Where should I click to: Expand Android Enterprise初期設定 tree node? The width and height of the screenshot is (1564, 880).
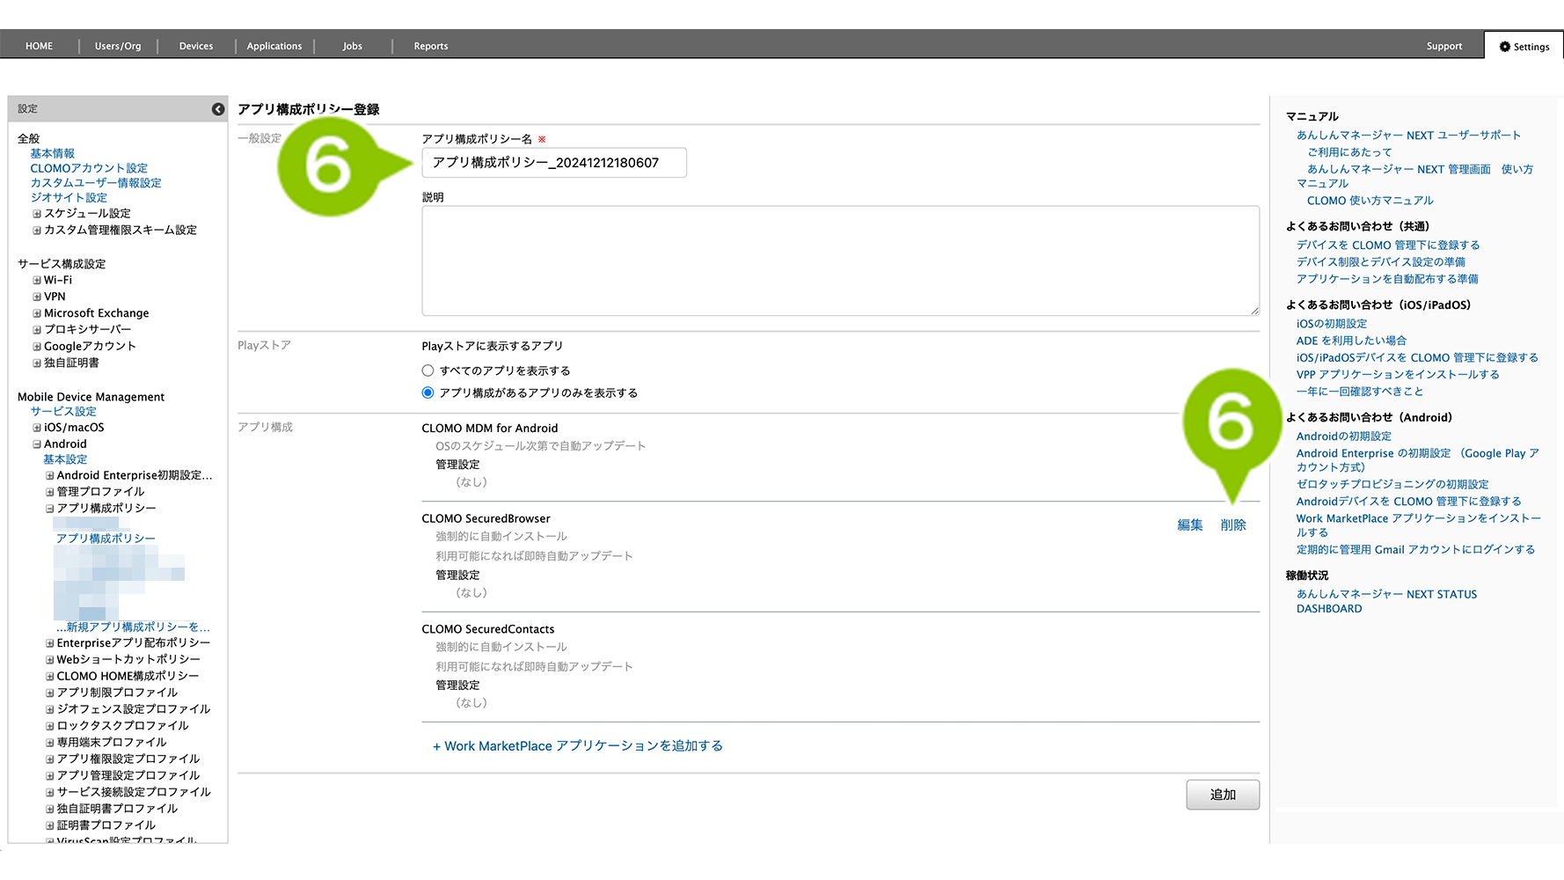(50, 476)
